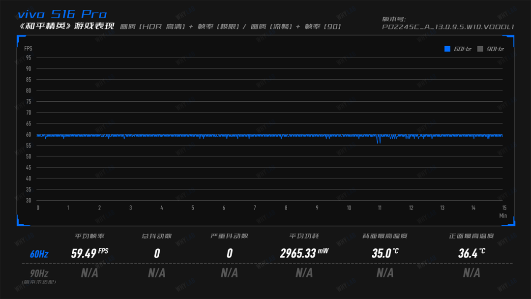Select the 55 tick on FPS axis

click(x=29, y=146)
